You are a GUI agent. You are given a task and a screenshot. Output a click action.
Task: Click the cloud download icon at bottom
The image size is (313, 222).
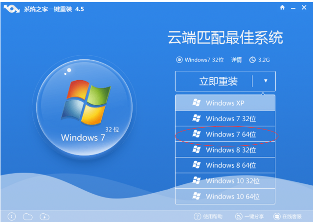(x=44, y=216)
